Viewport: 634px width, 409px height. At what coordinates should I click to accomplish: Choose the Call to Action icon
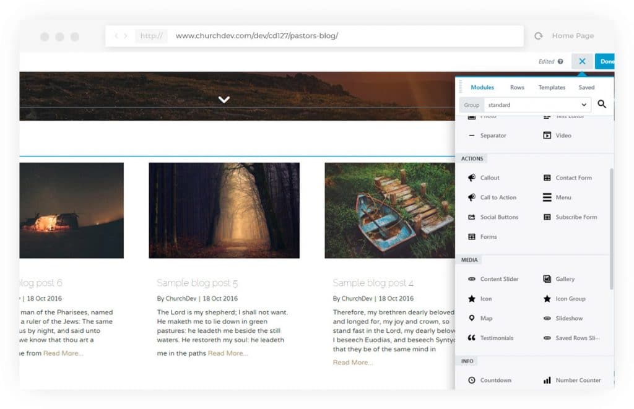pos(471,197)
